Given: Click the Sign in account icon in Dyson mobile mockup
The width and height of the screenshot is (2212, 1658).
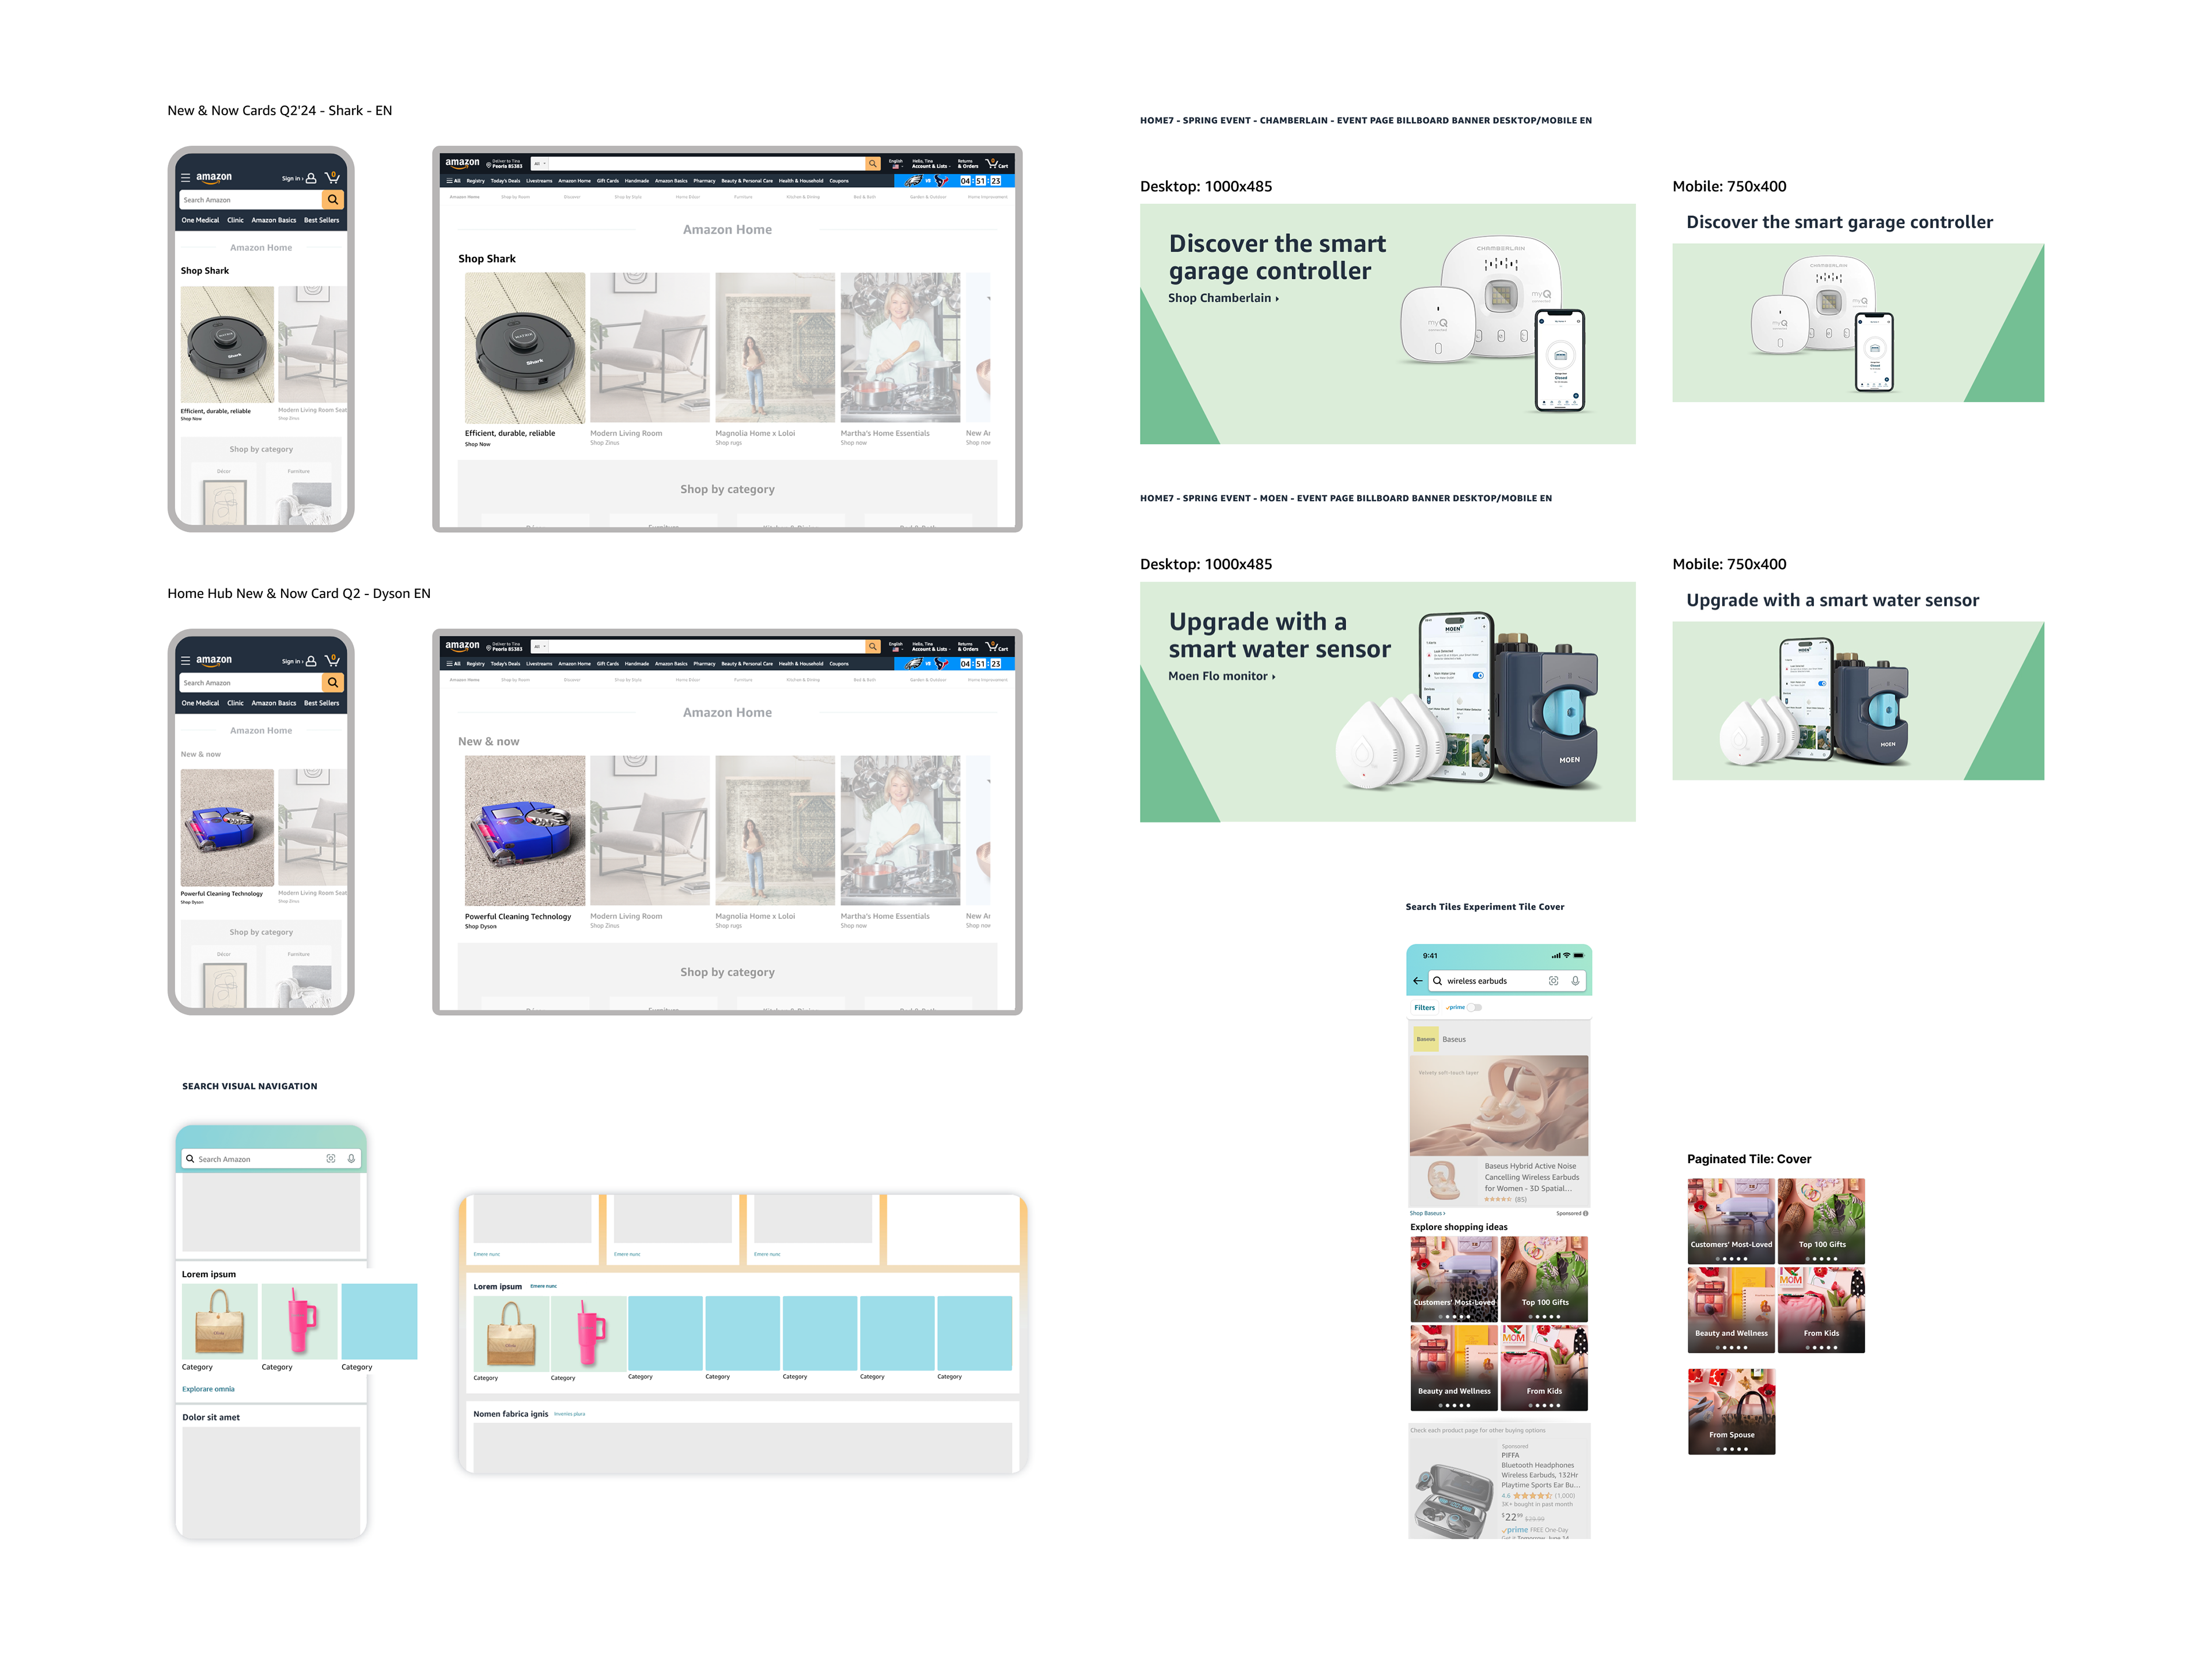Looking at the screenshot, I should [x=311, y=661].
